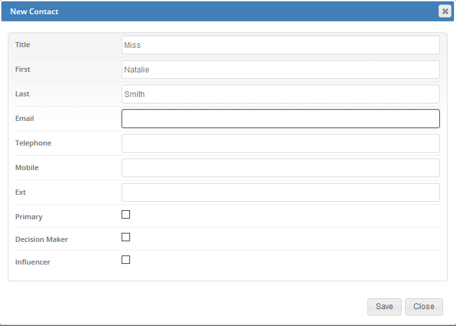The width and height of the screenshot is (456, 326).
Task: Click the Mobile number field
Action: click(280, 168)
